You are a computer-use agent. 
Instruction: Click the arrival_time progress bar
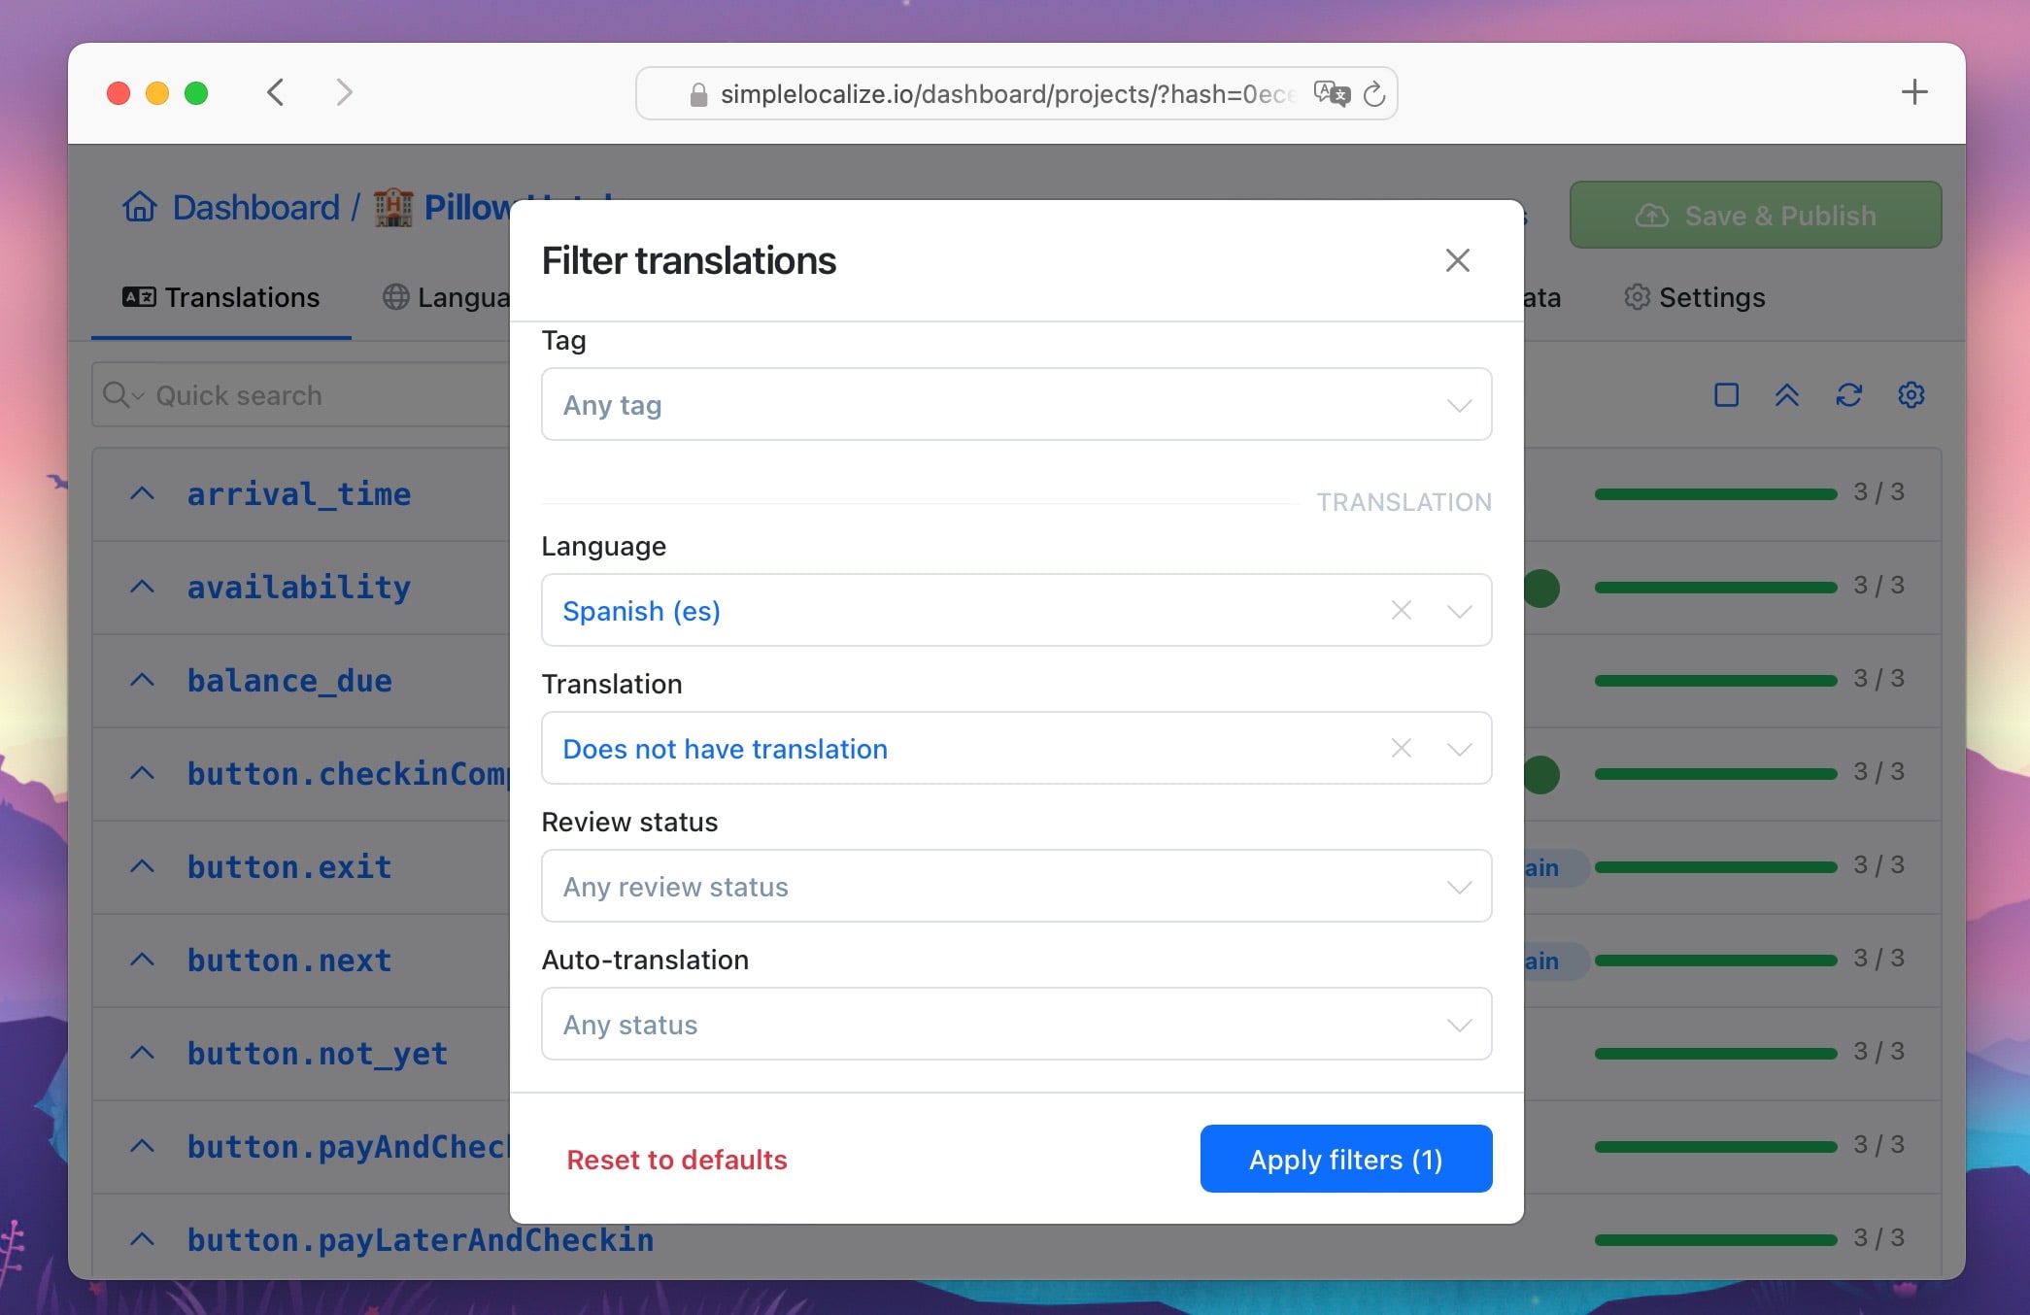tap(1715, 494)
